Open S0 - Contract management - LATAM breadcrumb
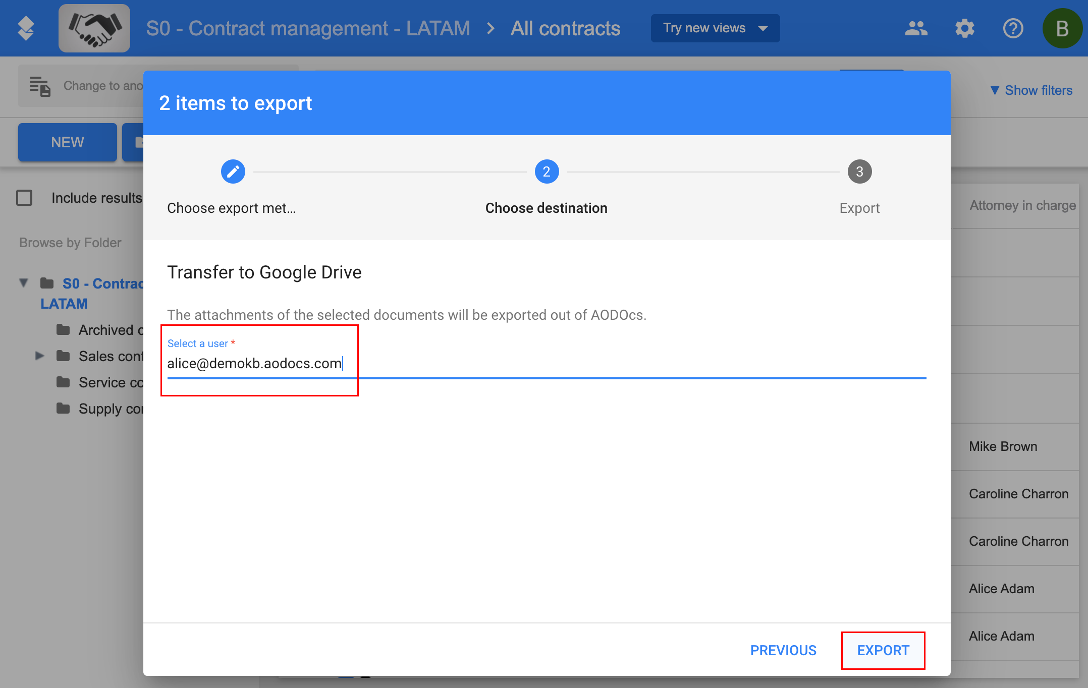Image resolution: width=1088 pixels, height=688 pixels. [x=308, y=28]
